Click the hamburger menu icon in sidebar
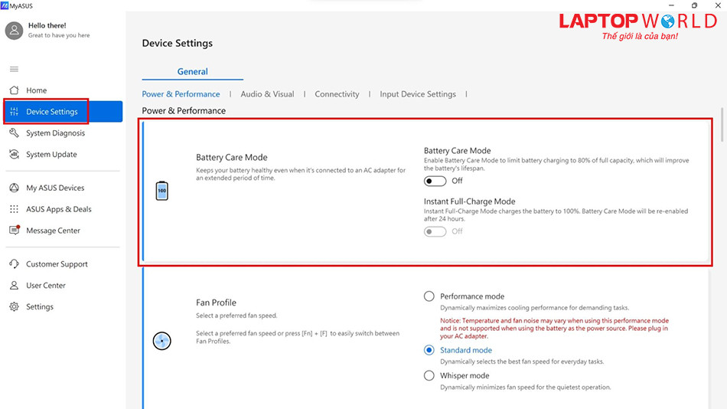The image size is (727, 409). click(x=14, y=69)
